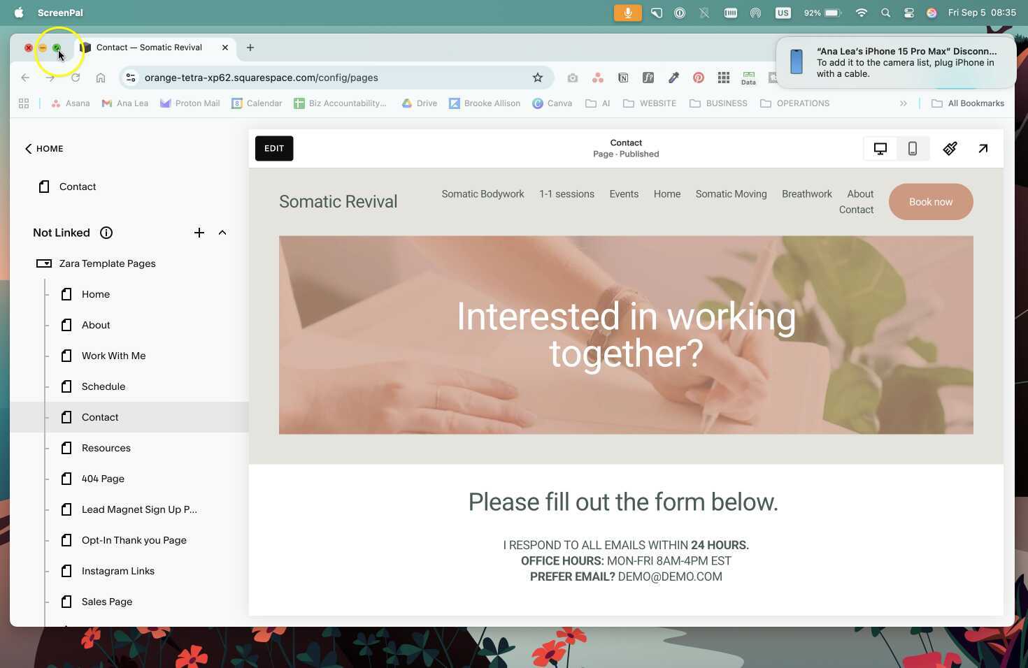Switch to mobile preview
The height and width of the screenshot is (668, 1028).
tap(912, 148)
